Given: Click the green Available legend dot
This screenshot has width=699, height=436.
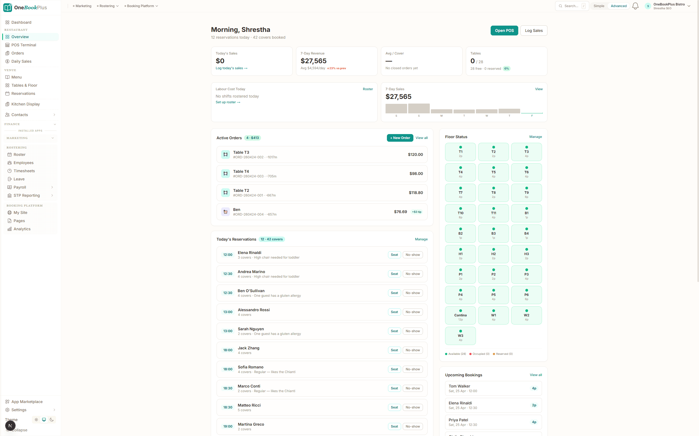Looking at the screenshot, I should pos(446,354).
